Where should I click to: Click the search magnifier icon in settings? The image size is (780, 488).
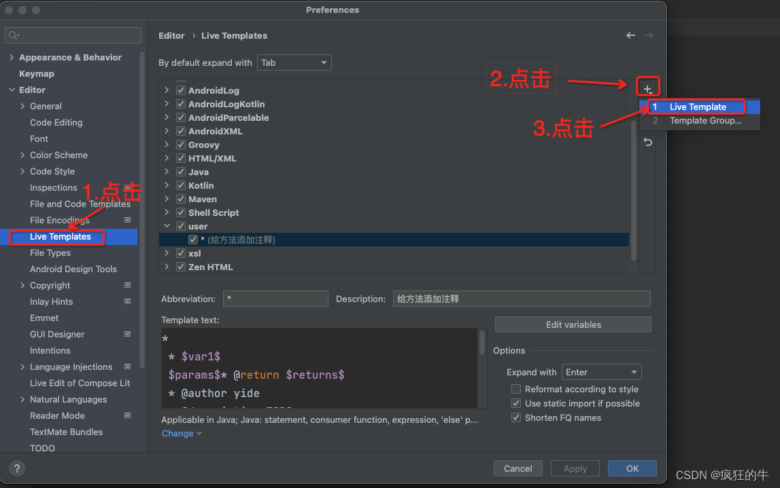click(14, 35)
